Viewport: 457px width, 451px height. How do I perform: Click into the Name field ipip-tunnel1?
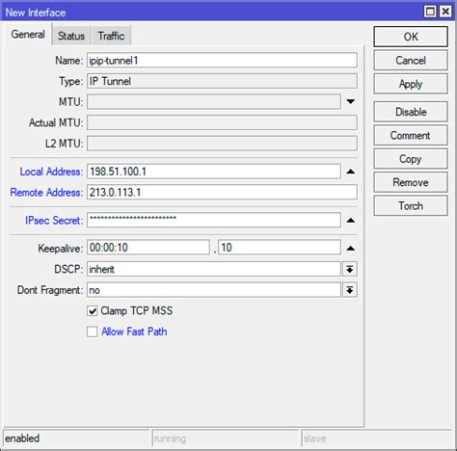point(222,61)
